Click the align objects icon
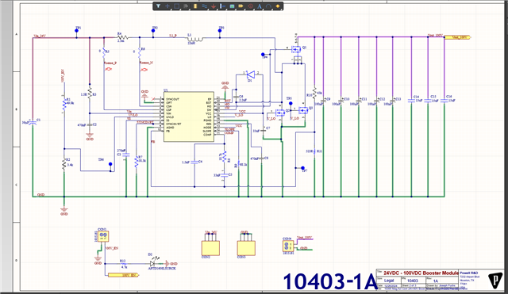Image resolution: width=508 pixels, height=294 pixels. coord(186,6)
